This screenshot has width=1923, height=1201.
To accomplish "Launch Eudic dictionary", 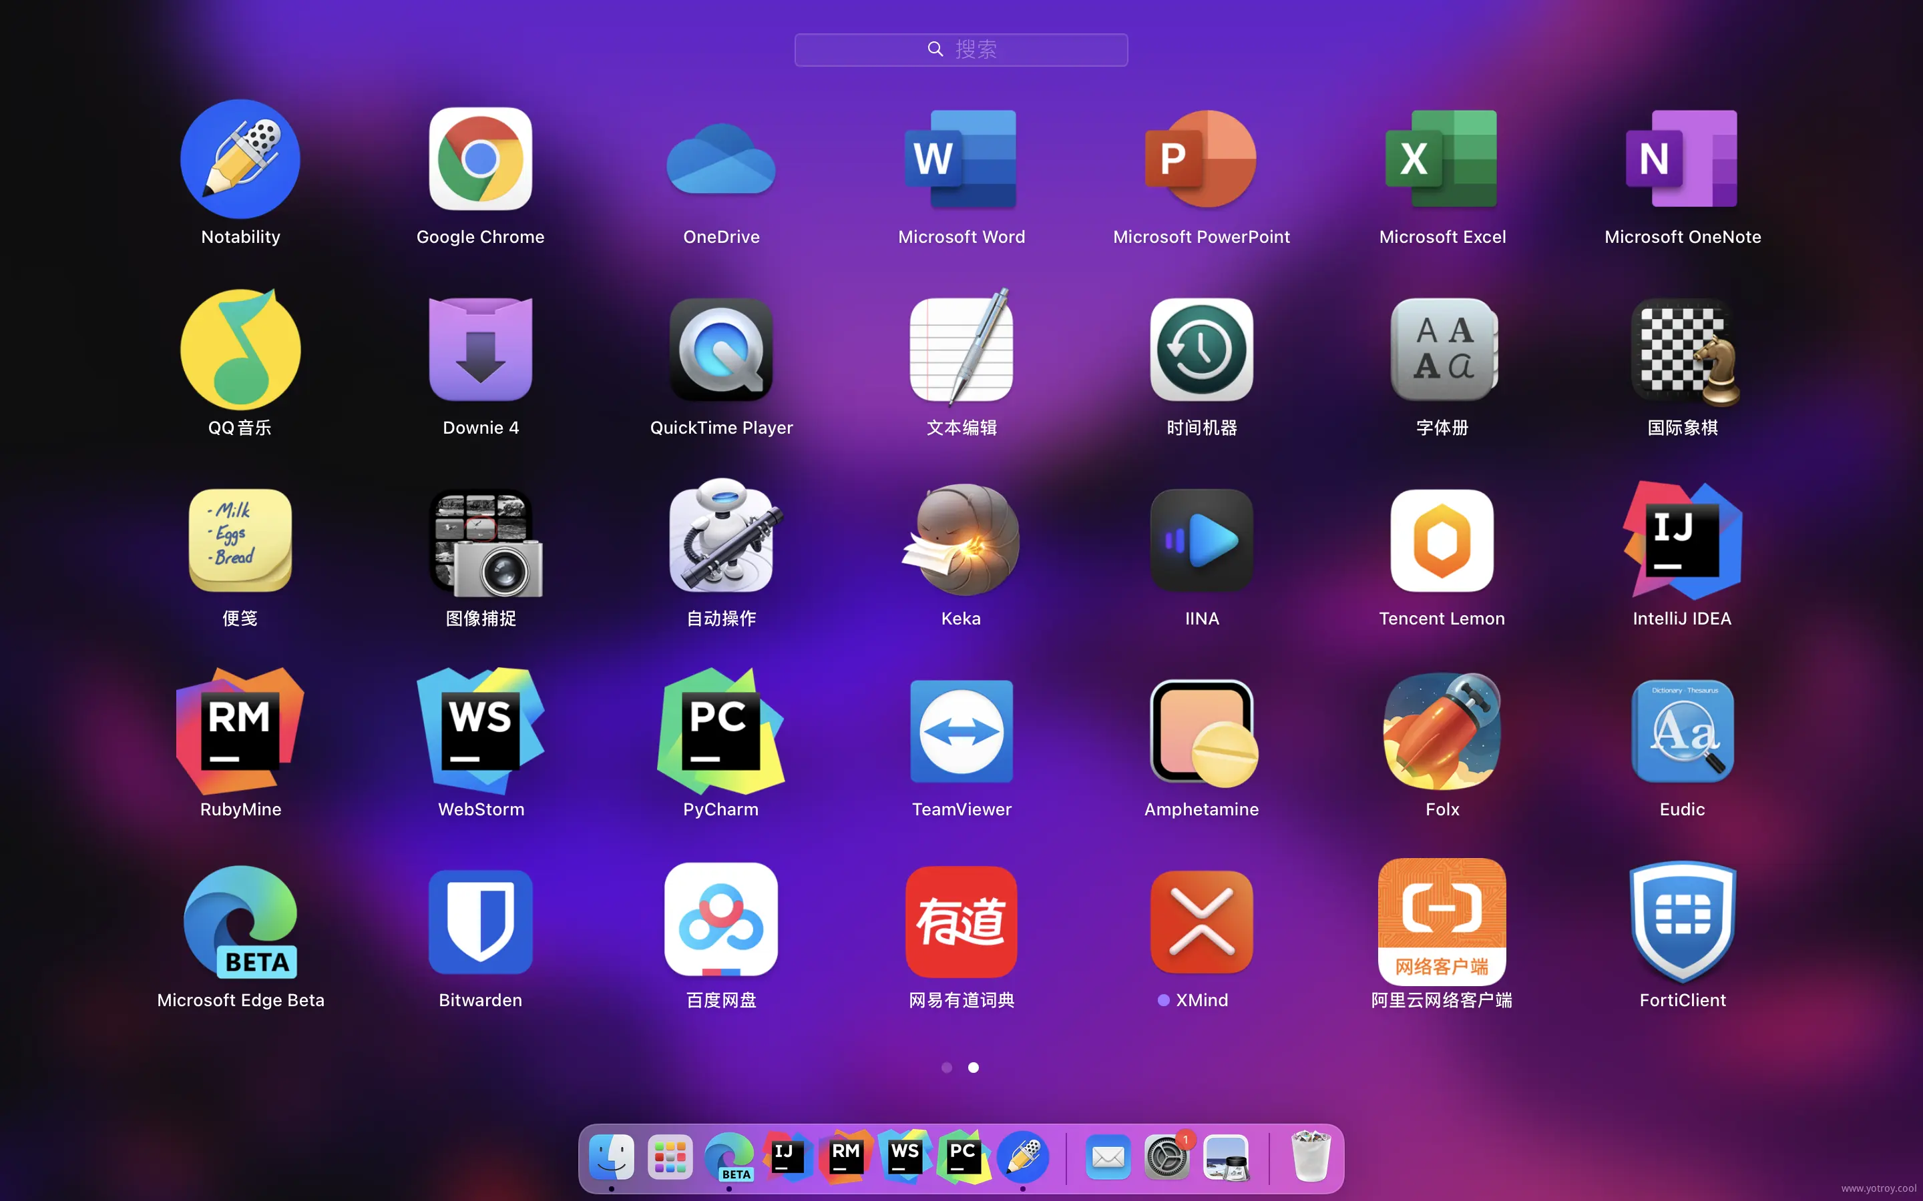I will click(x=1682, y=731).
